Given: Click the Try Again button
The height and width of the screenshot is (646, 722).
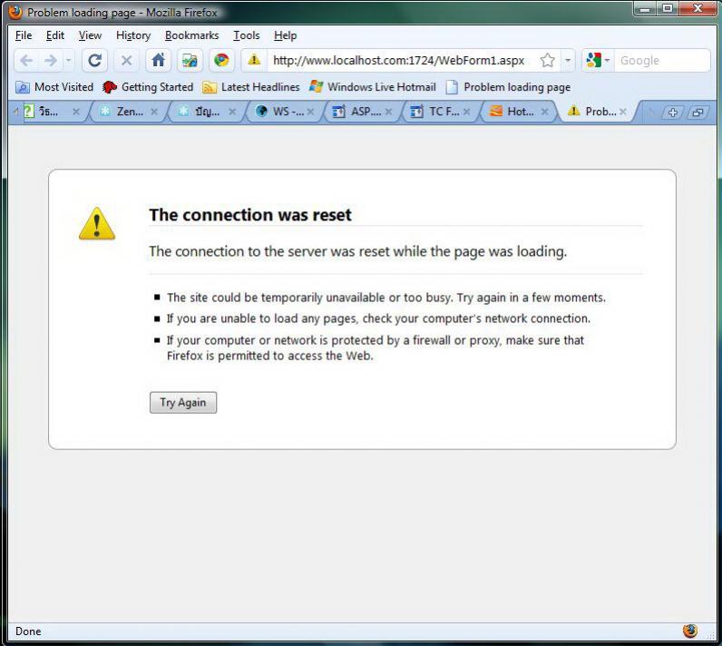Looking at the screenshot, I should 183,403.
